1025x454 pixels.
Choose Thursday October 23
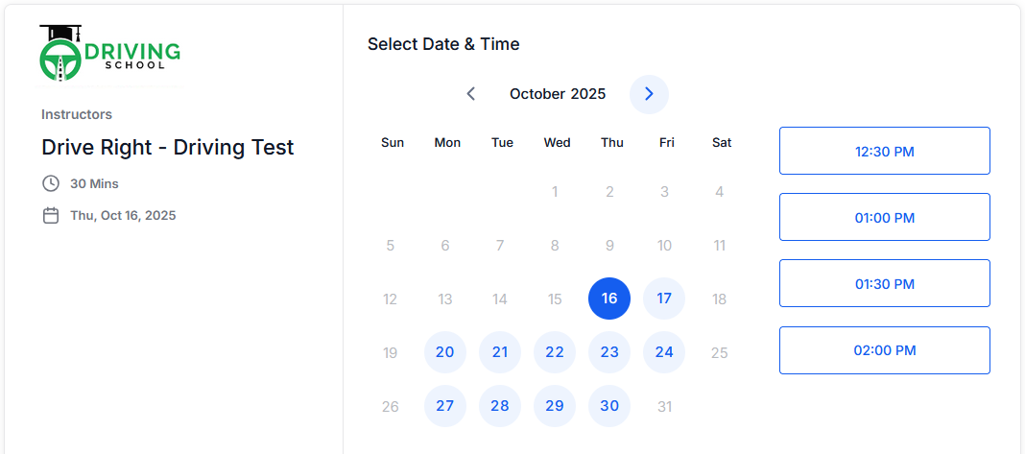(x=609, y=352)
